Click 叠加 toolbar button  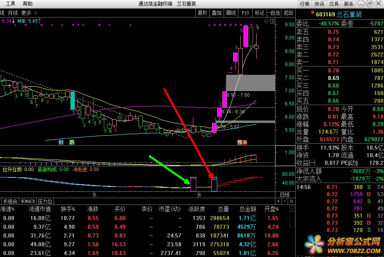pyautogui.click(x=216, y=13)
